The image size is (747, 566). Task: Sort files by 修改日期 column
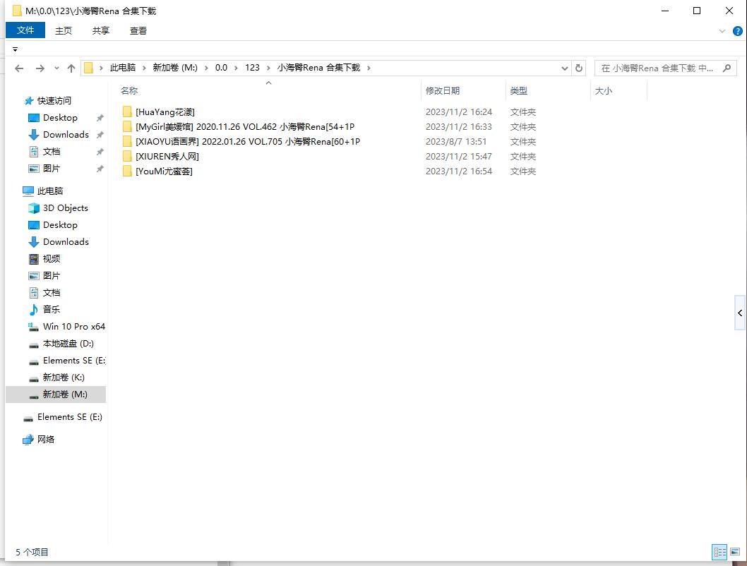443,91
